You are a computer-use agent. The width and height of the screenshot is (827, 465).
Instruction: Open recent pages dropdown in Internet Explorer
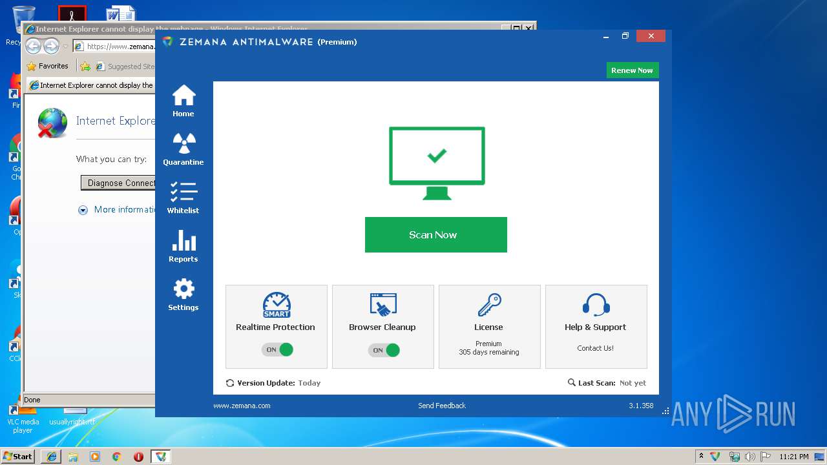click(65, 46)
